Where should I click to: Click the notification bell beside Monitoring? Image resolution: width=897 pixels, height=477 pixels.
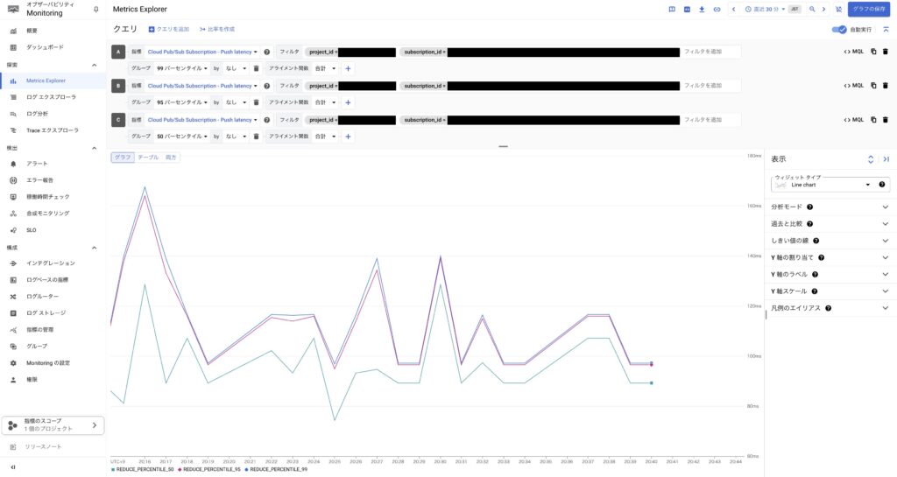[x=96, y=10]
